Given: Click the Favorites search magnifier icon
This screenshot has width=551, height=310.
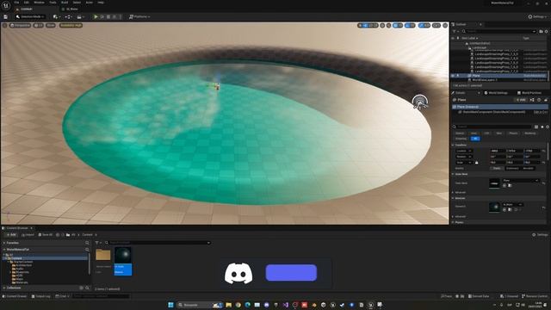Looking at the screenshot, I should (x=87, y=243).
